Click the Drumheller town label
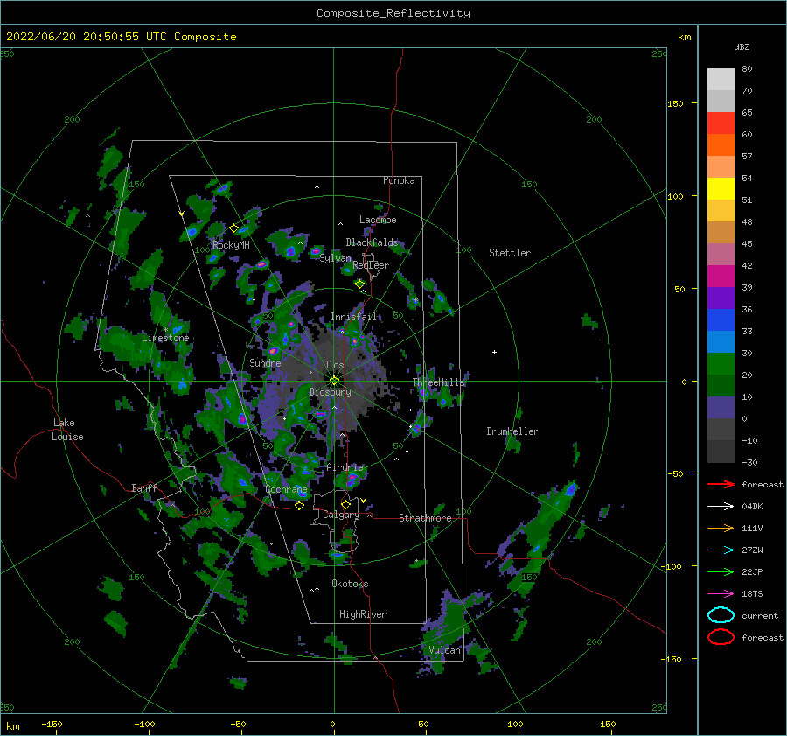Viewport: 787px width, 736px height. (x=512, y=431)
